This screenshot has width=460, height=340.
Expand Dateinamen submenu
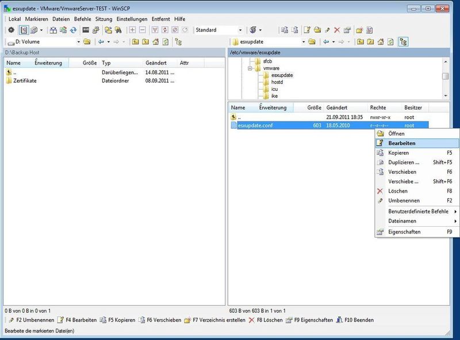pyautogui.click(x=417, y=221)
